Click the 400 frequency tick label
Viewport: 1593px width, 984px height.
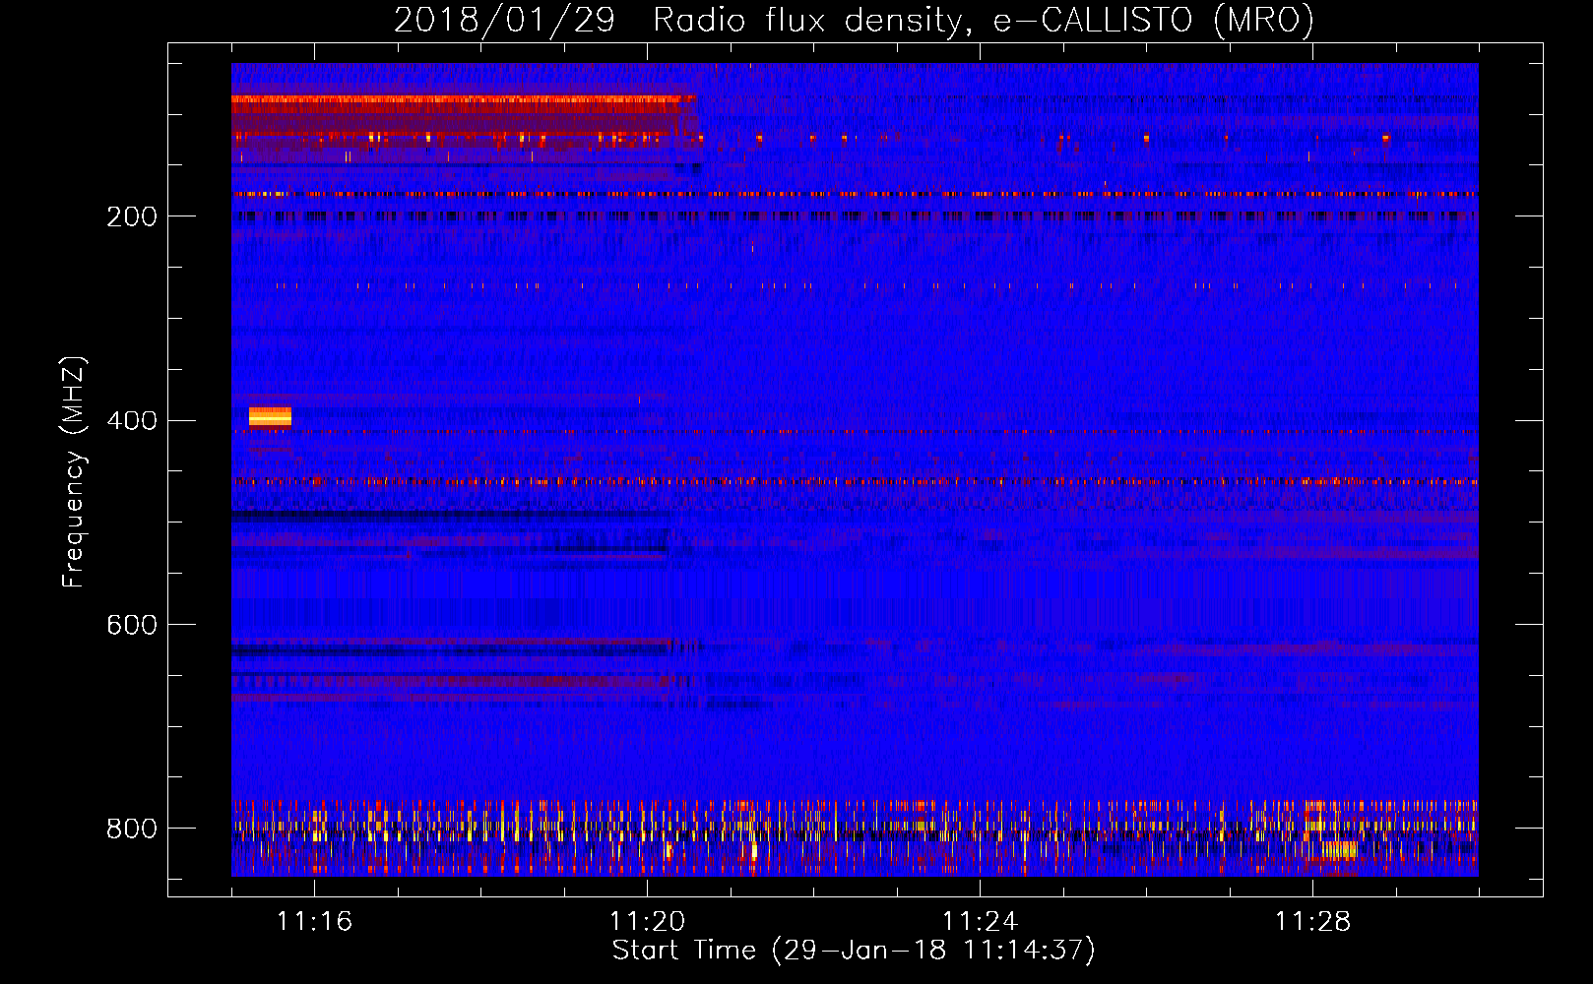point(132,421)
